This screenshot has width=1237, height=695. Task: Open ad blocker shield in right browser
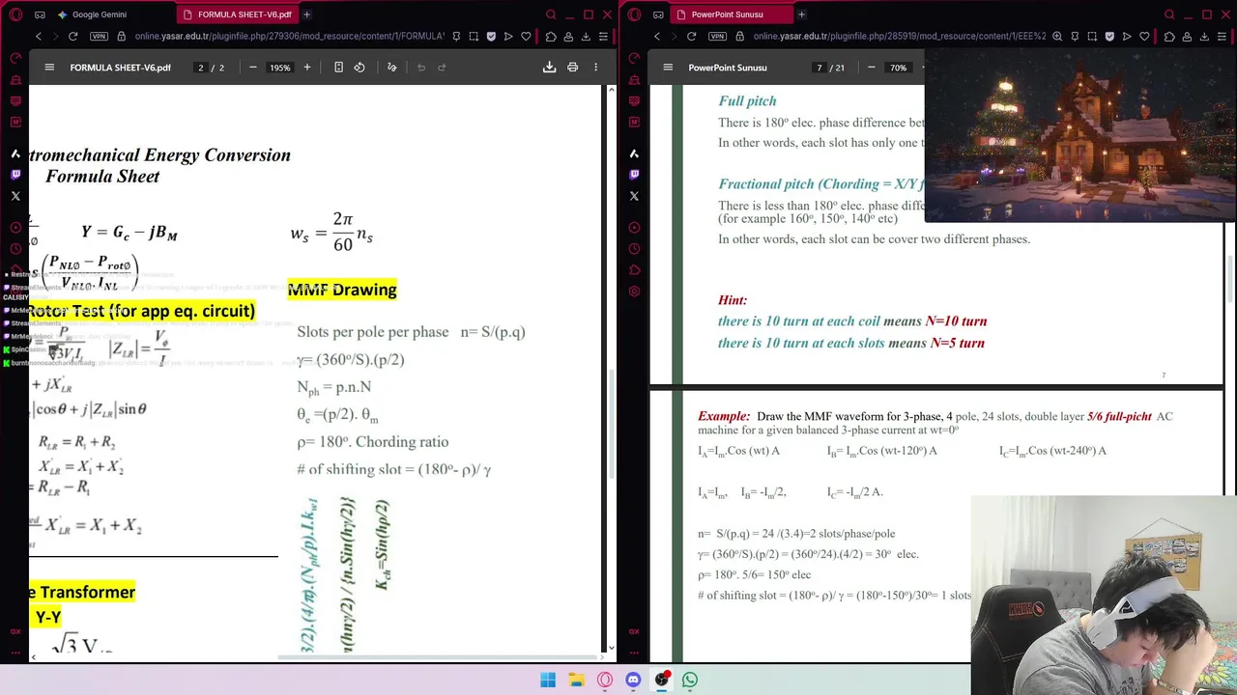point(1109,37)
